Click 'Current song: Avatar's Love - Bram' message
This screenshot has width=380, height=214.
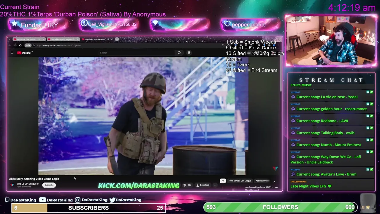(x=326, y=174)
